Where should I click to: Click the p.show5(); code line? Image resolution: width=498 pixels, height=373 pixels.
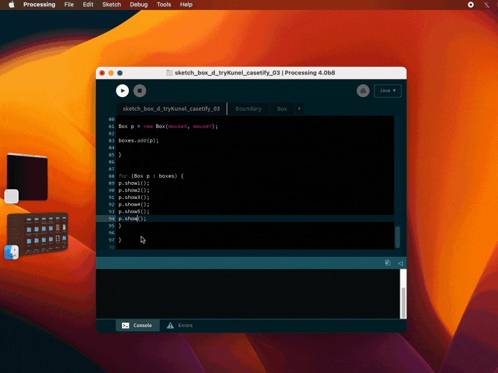click(134, 211)
